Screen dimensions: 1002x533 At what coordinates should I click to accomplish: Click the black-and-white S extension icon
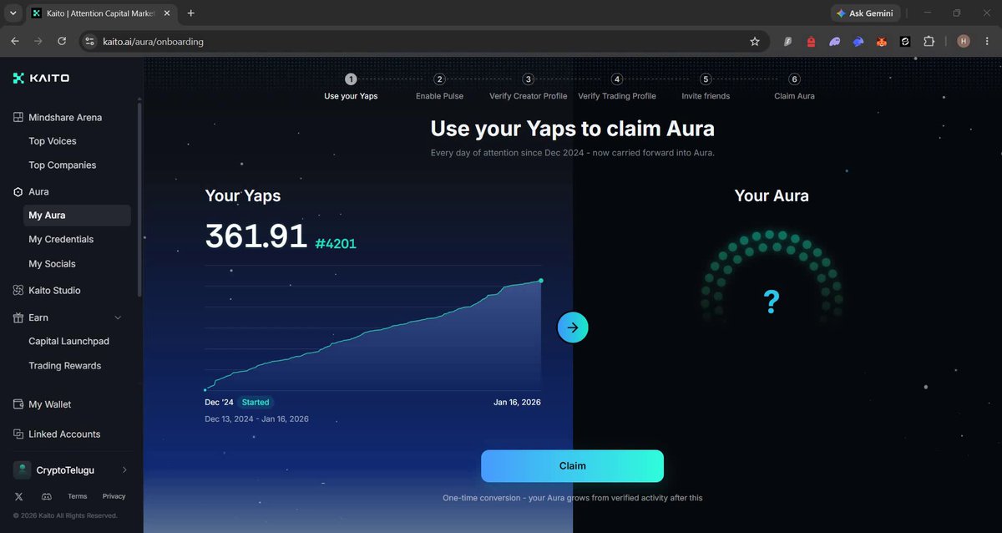(x=904, y=41)
